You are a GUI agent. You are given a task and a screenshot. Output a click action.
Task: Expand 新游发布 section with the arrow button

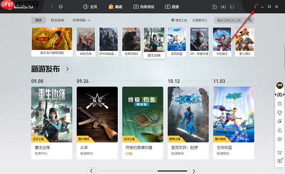[x=67, y=69]
